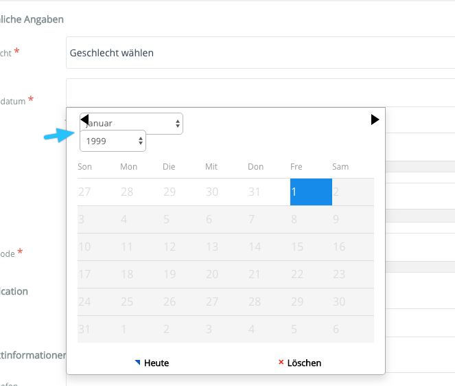
Task: Click the blue corner icon beside Heute
Action: (x=137, y=362)
